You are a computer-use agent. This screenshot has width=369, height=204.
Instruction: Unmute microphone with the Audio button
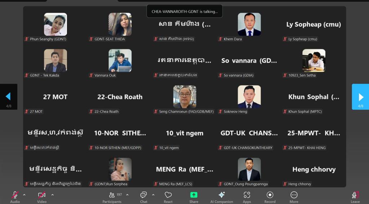click(x=15, y=197)
